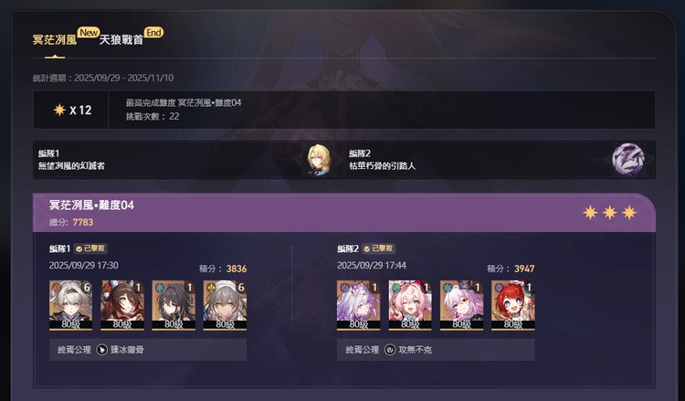
Task: Open second team's pale pink-haired ice character
Action: pyautogui.click(x=462, y=305)
